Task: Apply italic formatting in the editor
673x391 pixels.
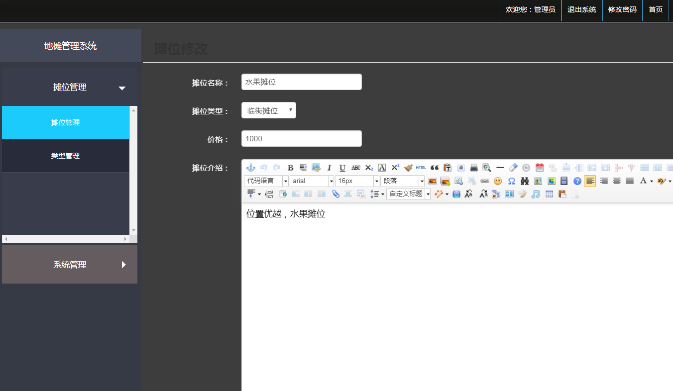Action: 329,168
